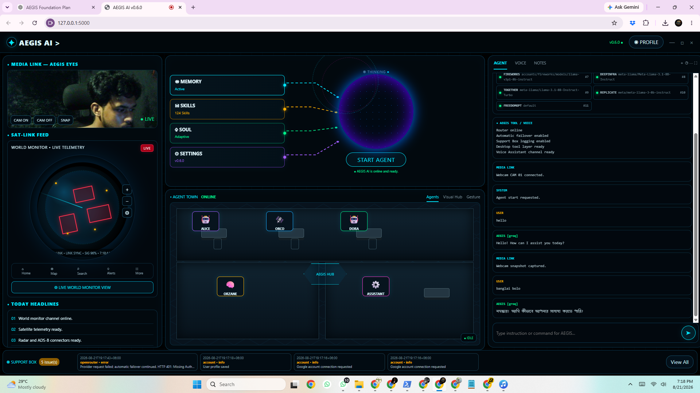Expand chat panel to fullscreen
Image resolution: width=700 pixels, height=393 pixels.
click(696, 63)
